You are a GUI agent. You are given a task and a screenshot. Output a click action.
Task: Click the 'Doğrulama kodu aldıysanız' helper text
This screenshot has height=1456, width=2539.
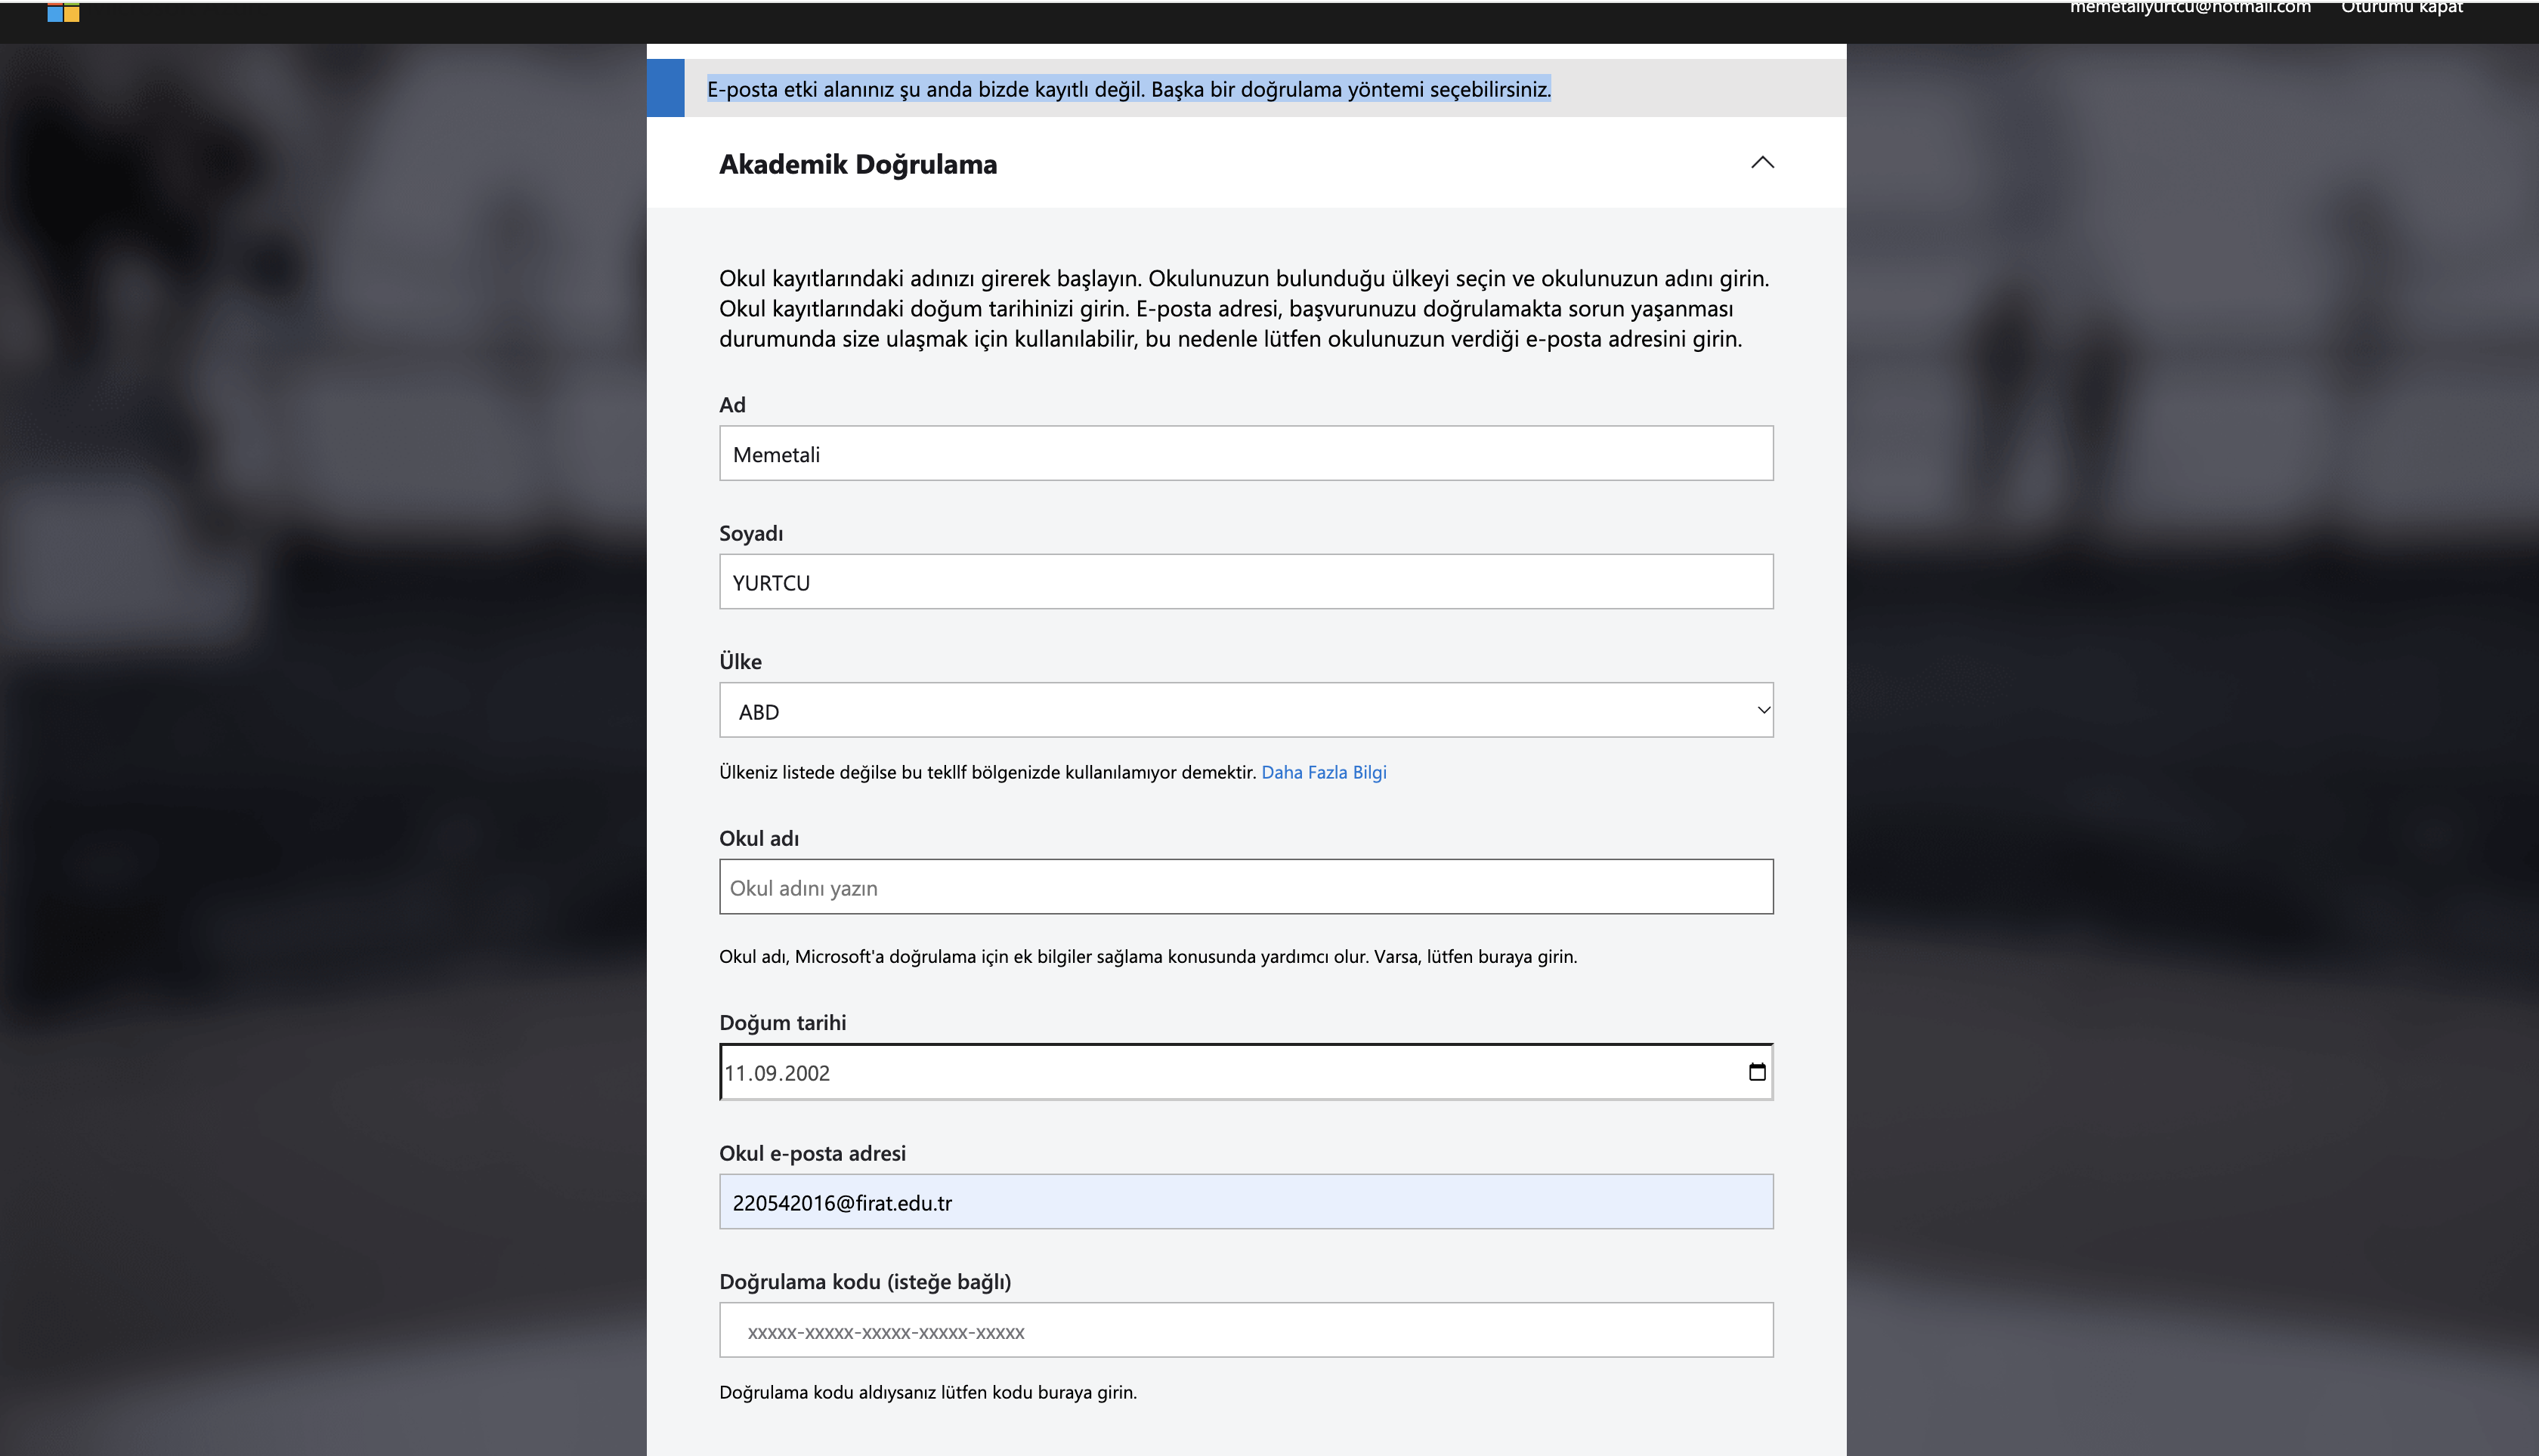click(927, 1392)
